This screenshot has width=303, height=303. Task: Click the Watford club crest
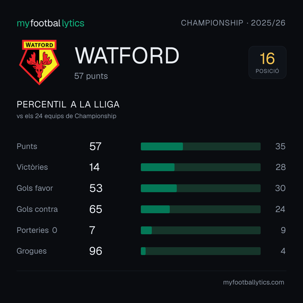click(39, 62)
